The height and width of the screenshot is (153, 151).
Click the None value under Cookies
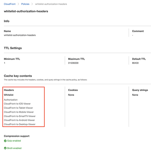pos(71,95)
